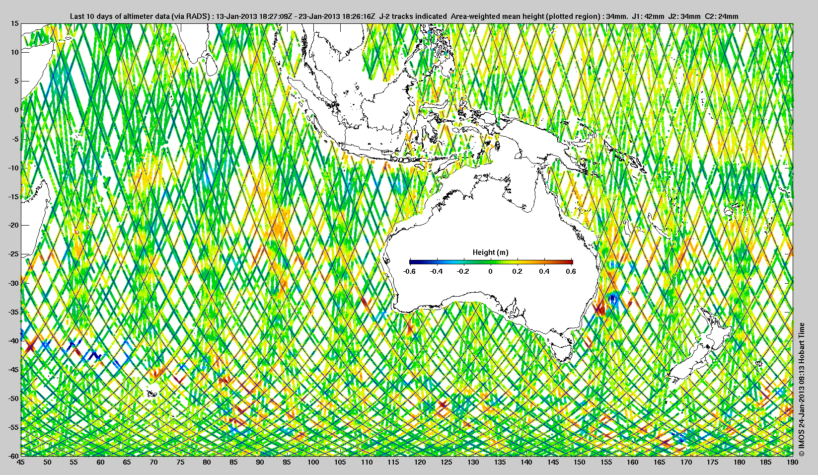Image resolution: width=818 pixels, height=475 pixels.
Task: Click longitude axis label 150
Action: (x=580, y=463)
